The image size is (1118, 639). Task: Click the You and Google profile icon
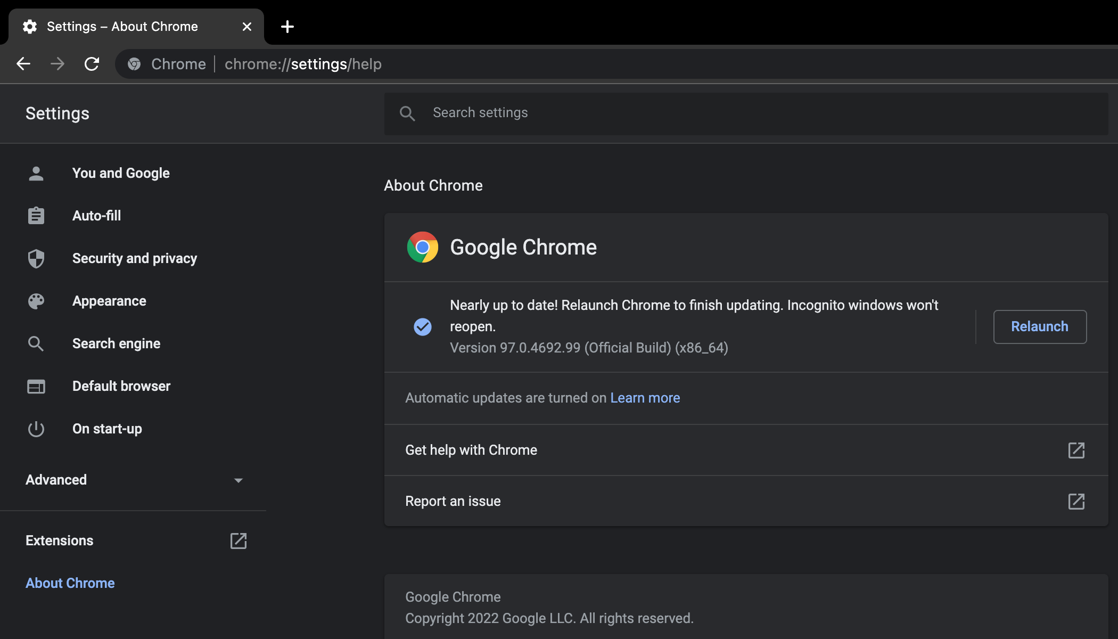pyautogui.click(x=35, y=172)
